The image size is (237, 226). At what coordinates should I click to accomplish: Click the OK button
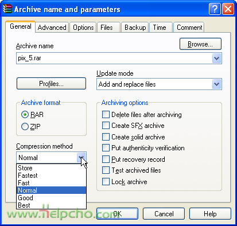coord(117,213)
